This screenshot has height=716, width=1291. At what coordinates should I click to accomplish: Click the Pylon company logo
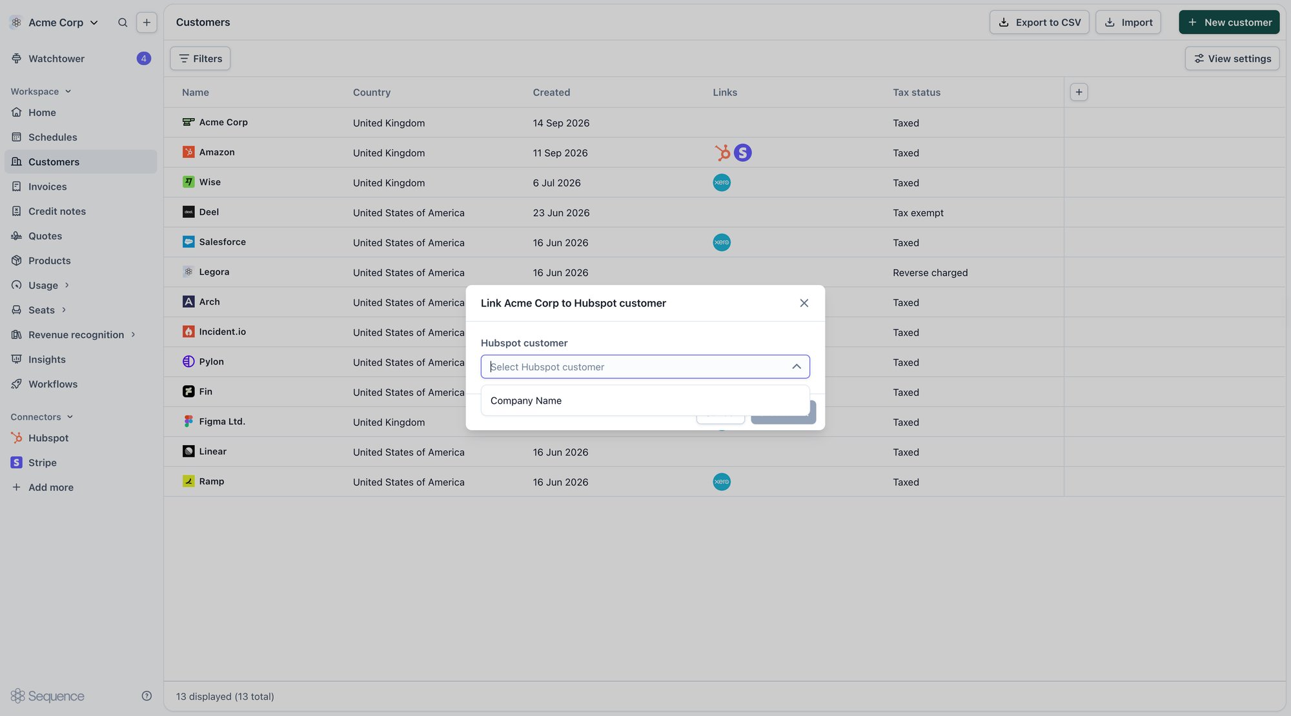tap(188, 362)
